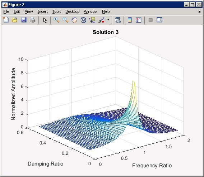Open the Tools menu
The height and width of the screenshot is (177, 204).
coord(57,11)
